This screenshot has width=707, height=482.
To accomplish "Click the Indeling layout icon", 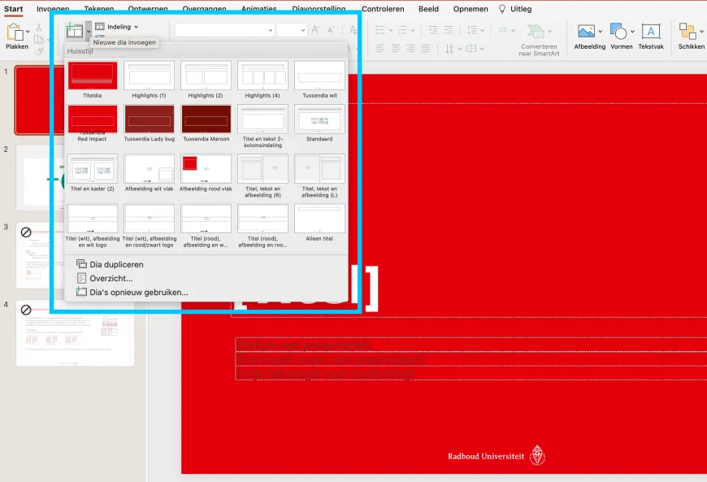I will click(100, 27).
